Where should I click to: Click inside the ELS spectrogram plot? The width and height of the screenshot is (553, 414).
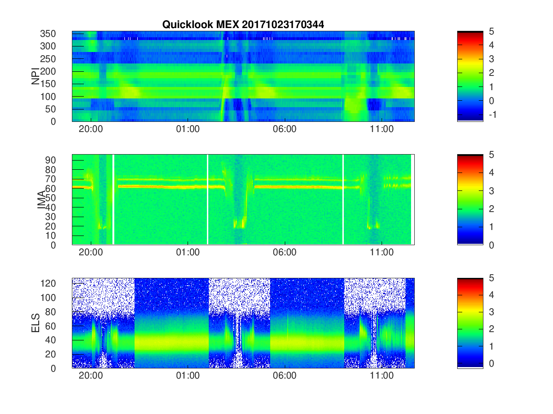(x=243, y=323)
